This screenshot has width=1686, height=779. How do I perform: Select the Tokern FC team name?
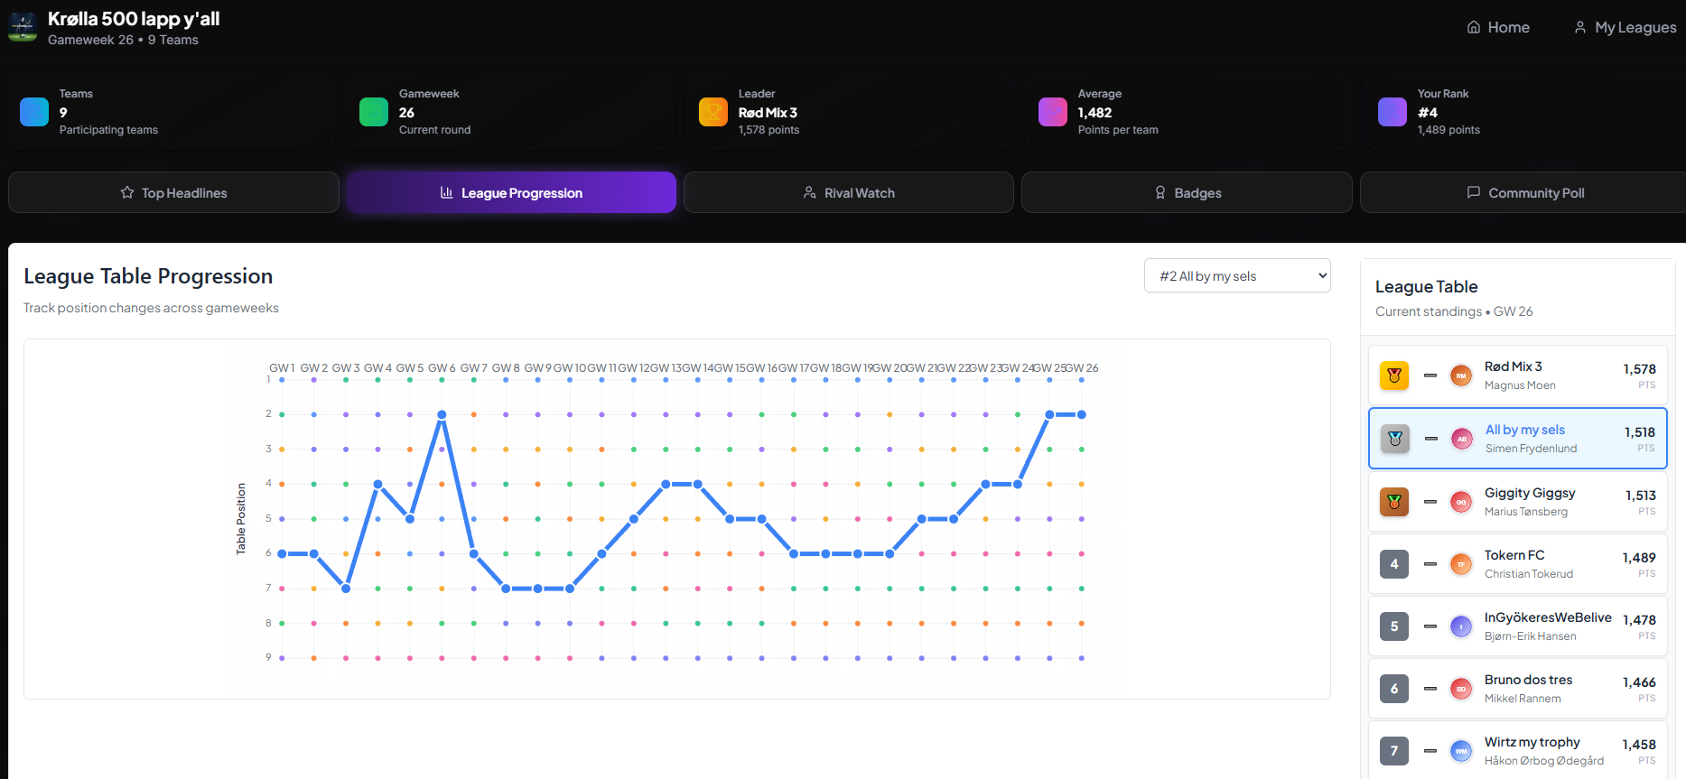click(1514, 555)
